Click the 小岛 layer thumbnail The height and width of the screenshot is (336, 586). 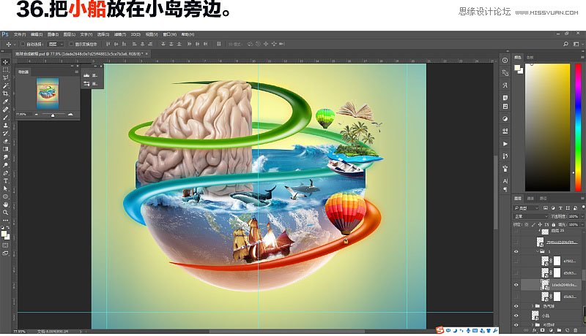click(x=535, y=316)
